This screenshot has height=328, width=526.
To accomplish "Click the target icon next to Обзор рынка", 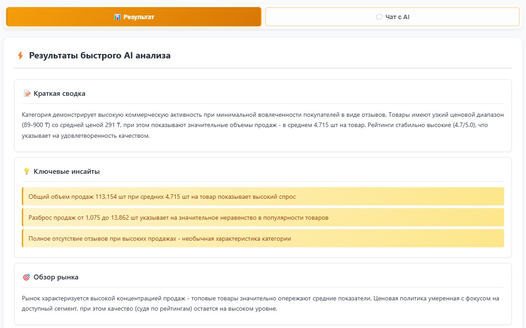I will click(27, 277).
